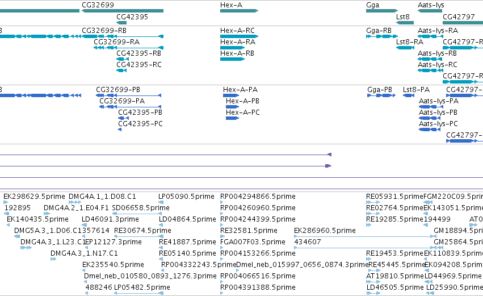
Task: Click EST label 488246
Action: (99, 287)
